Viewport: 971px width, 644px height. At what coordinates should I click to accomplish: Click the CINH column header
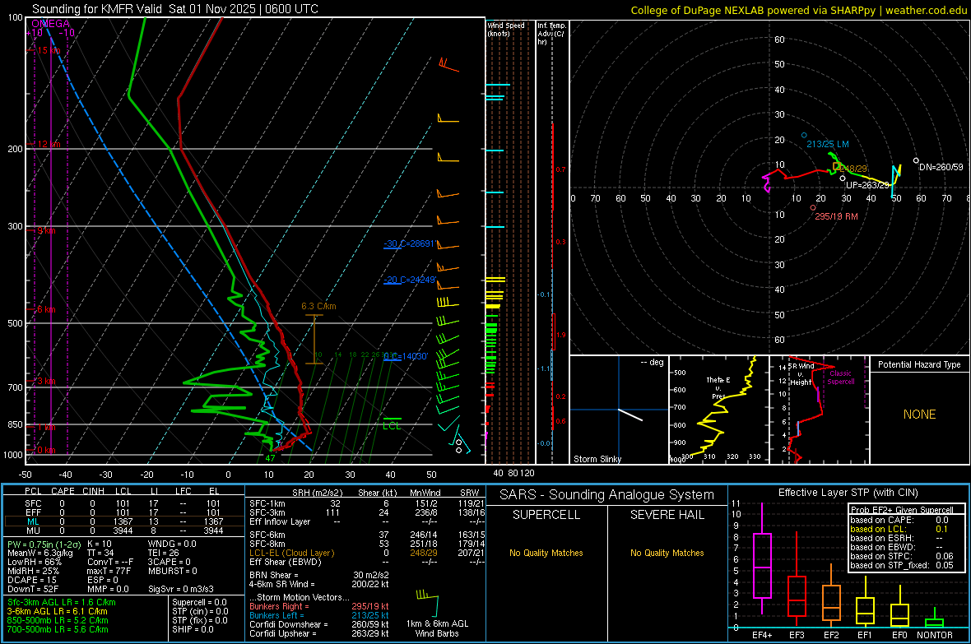[x=94, y=491]
